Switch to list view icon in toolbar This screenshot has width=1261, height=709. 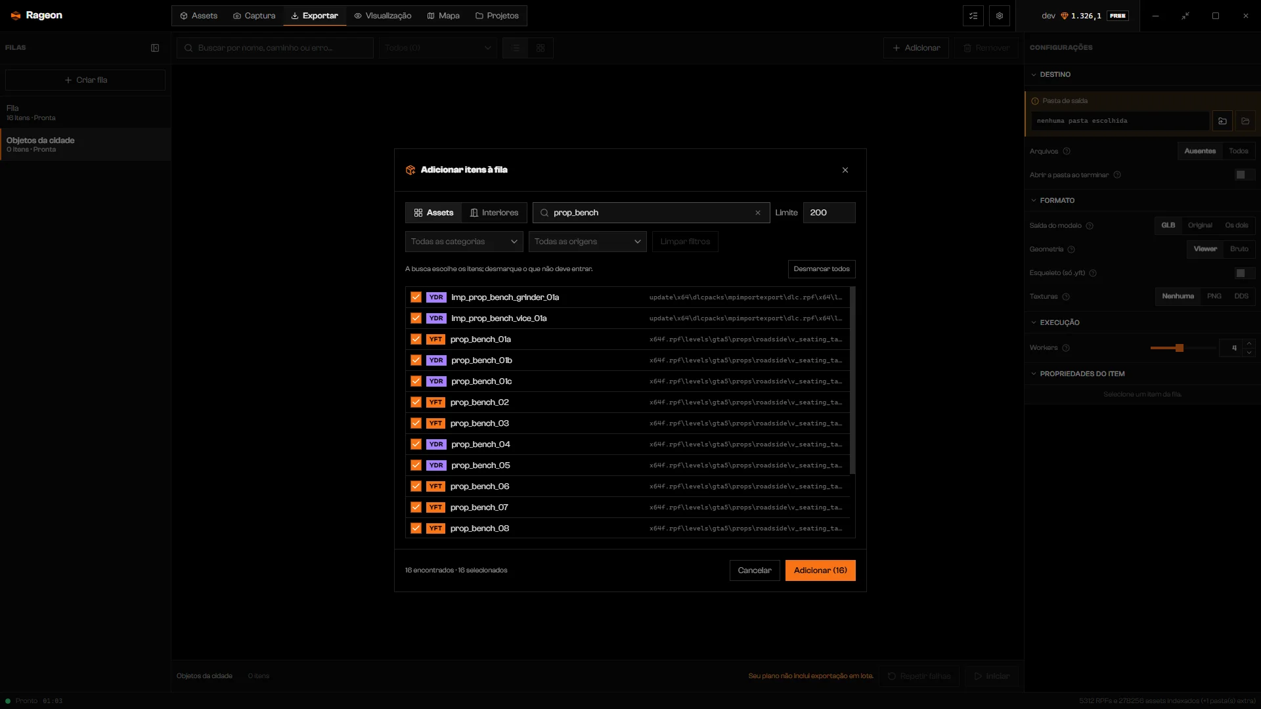[x=516, y=48]
